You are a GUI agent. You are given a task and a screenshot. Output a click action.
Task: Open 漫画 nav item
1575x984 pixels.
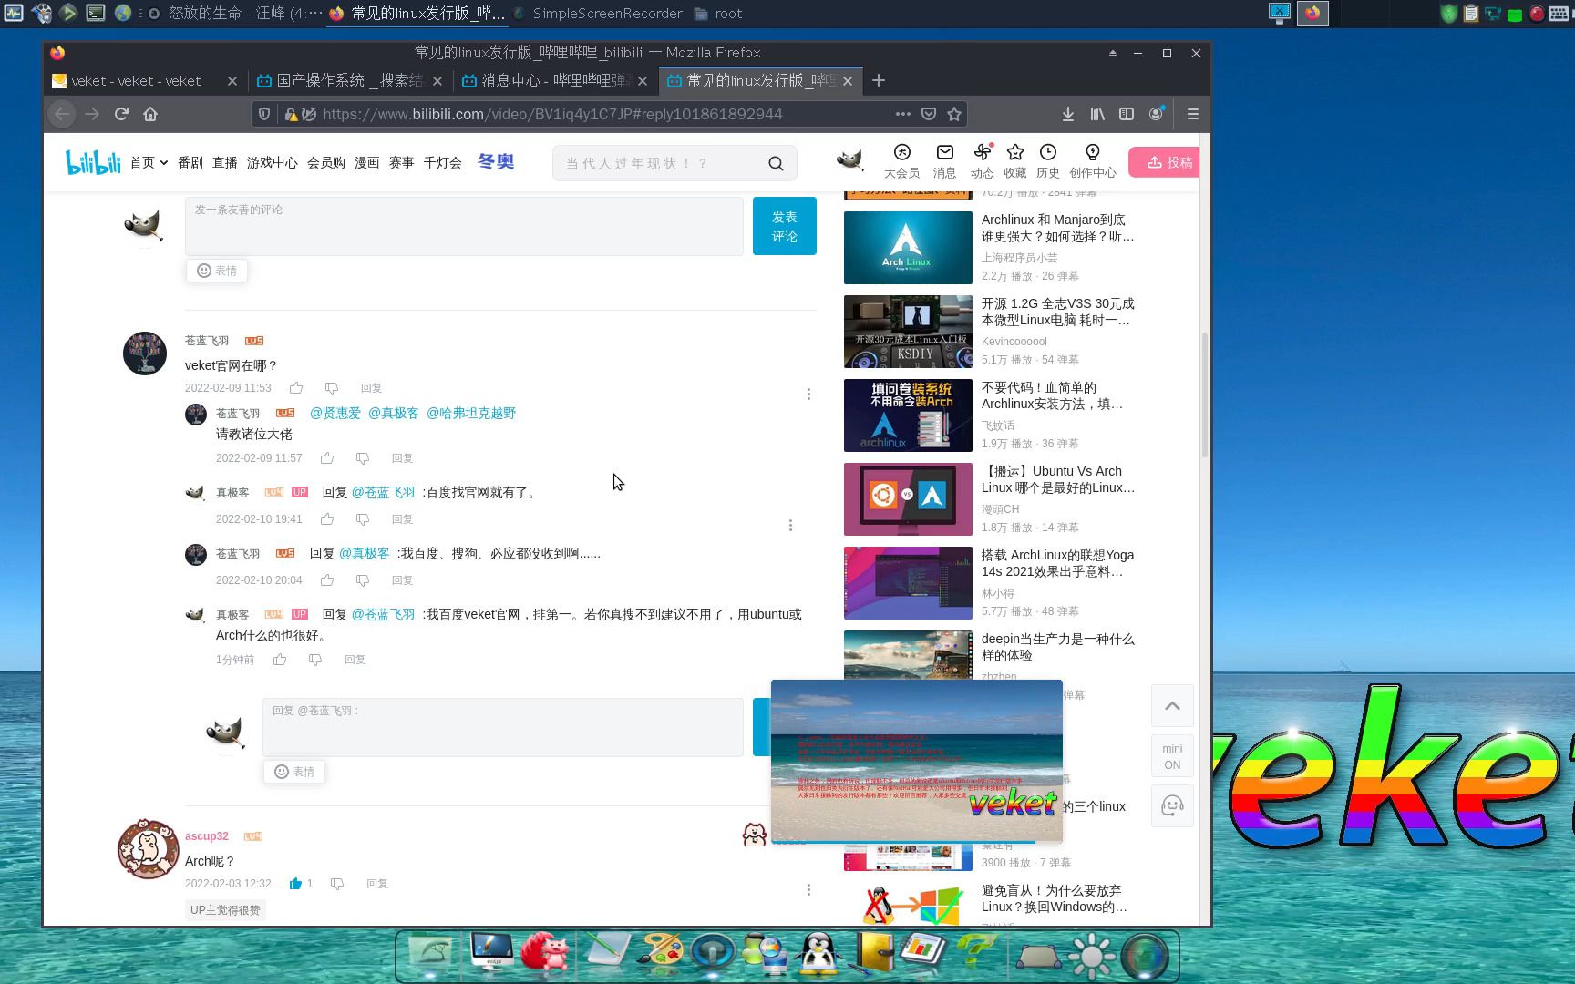click(x=367, y=162)
